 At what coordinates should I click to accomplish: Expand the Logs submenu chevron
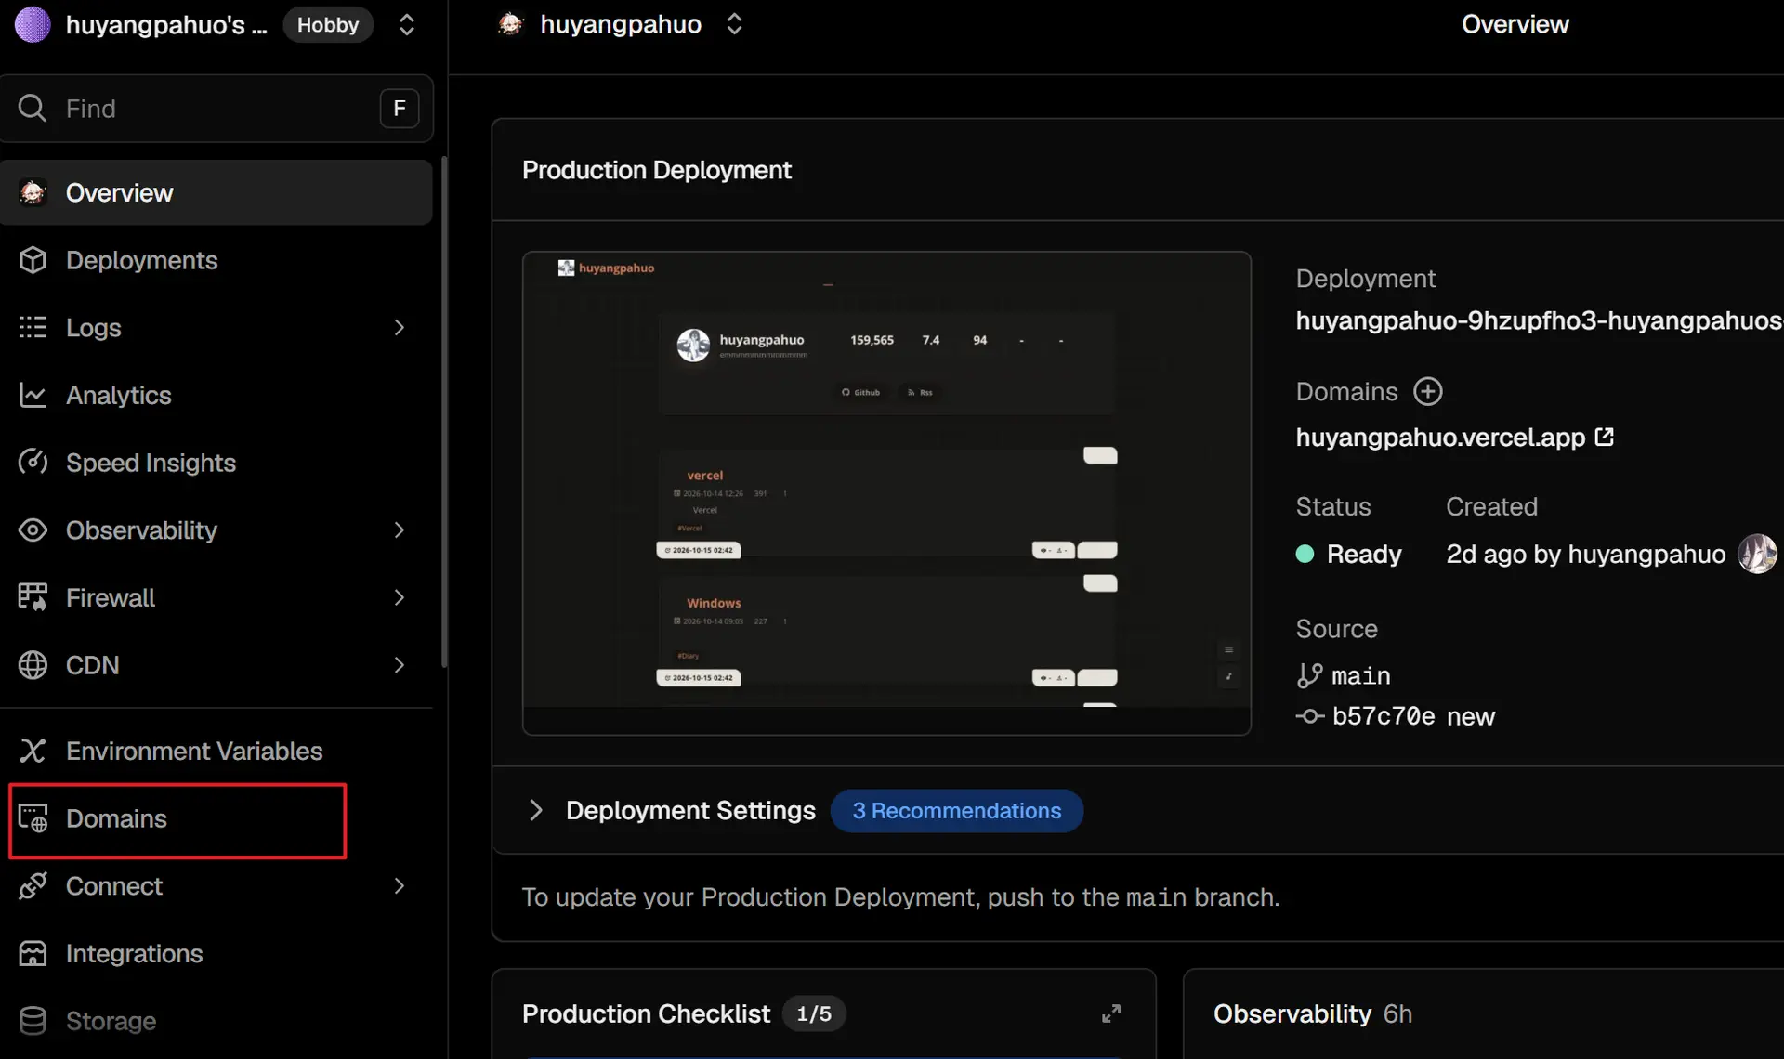pyautogui.click(x=400, y=327)
